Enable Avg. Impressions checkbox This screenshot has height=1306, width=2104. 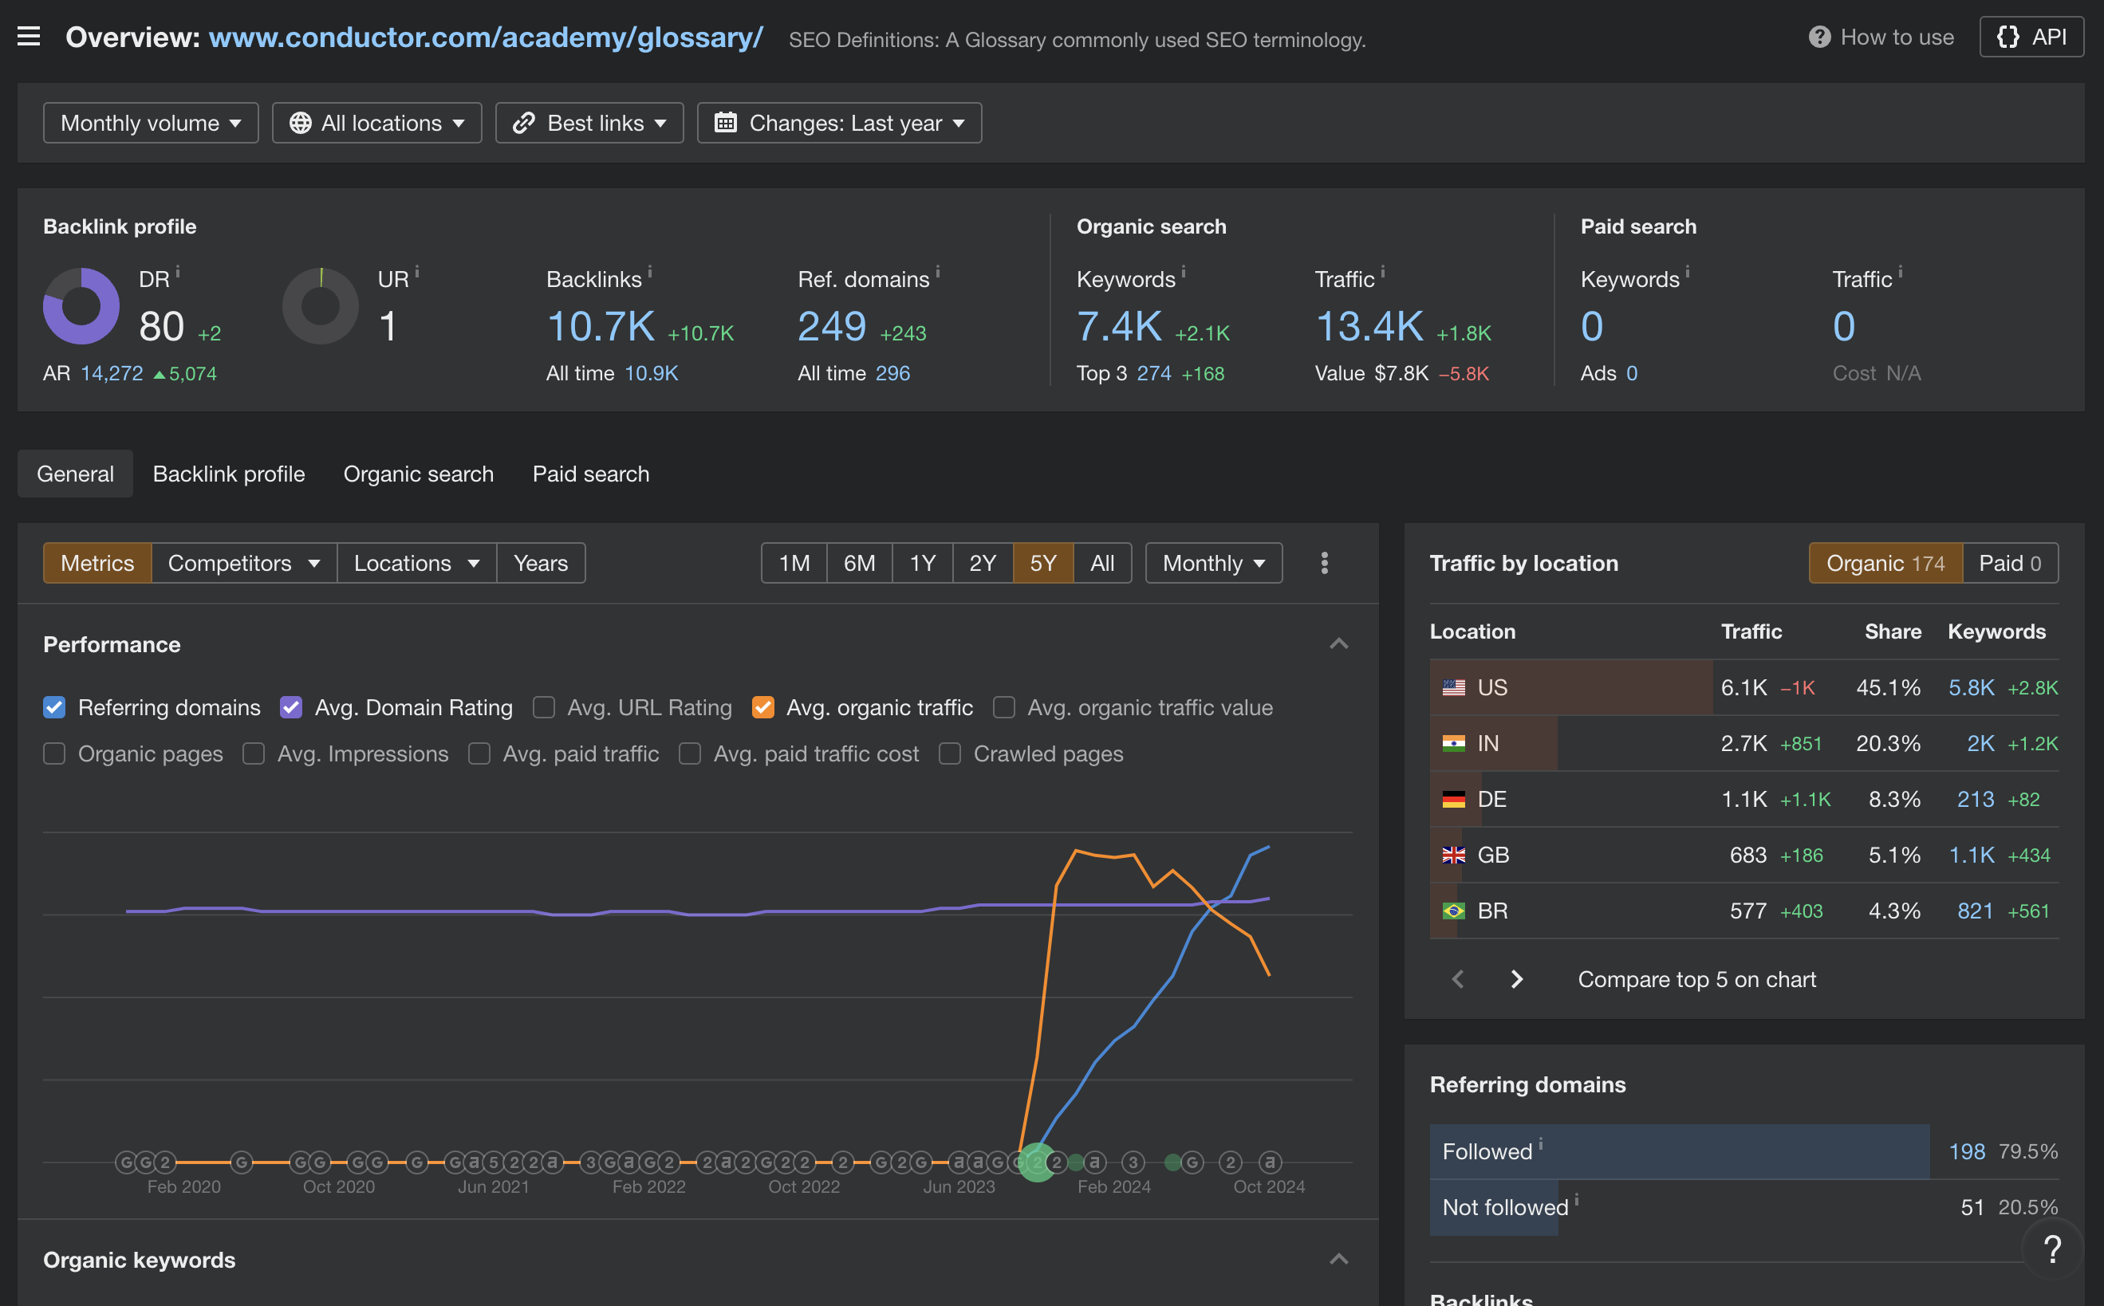pos(253,754)
